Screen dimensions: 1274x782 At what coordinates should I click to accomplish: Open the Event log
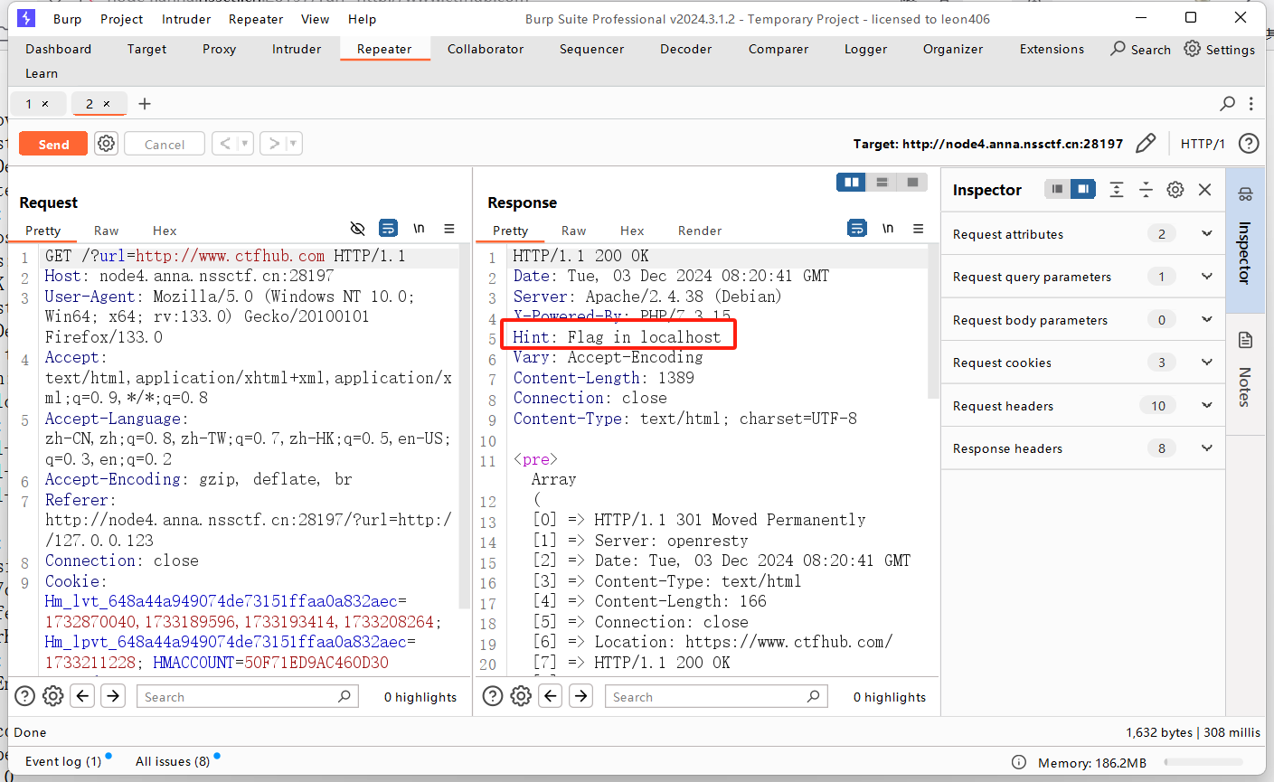click(x=63, y=761)
